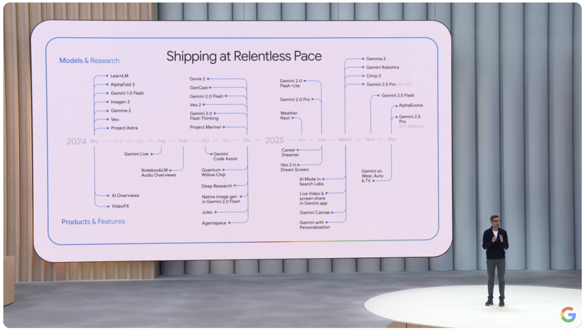The height and width of the screenshot is (333, 588).
Task: Select the 'AI Overviews' entry
Action: (126, 196)
